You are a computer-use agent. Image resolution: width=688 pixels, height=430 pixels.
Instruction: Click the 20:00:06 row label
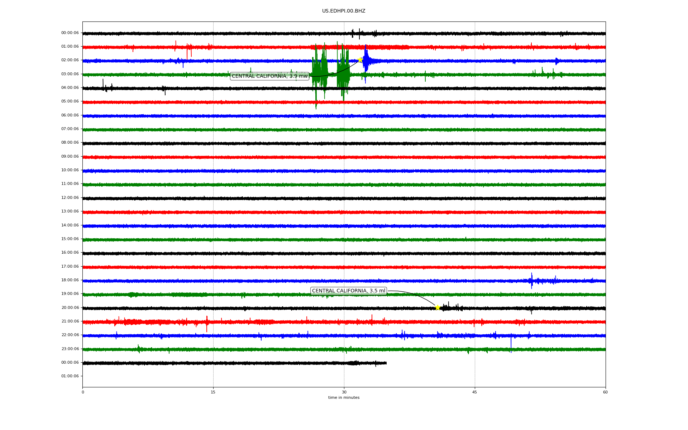pos(70,307)
